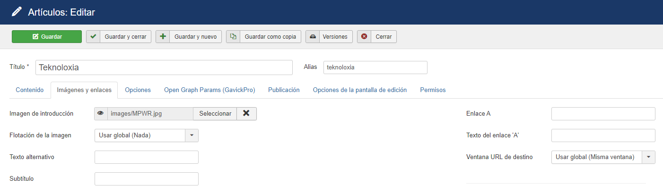
Task: Click the eye preview icon for intro image
Action: pyautogui.click(x=101, y=113)
